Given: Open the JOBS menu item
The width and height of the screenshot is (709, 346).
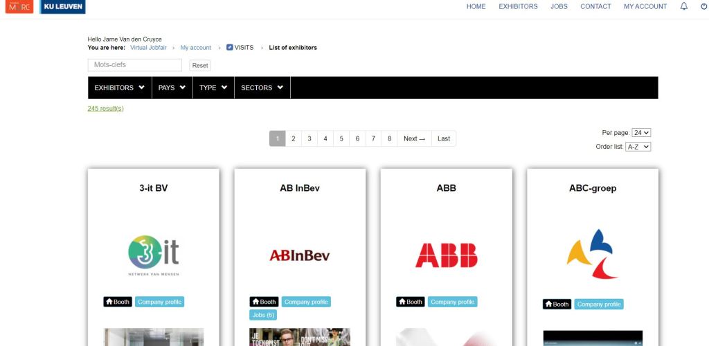Looking at the screenshot, I should (x=559, y=6).
